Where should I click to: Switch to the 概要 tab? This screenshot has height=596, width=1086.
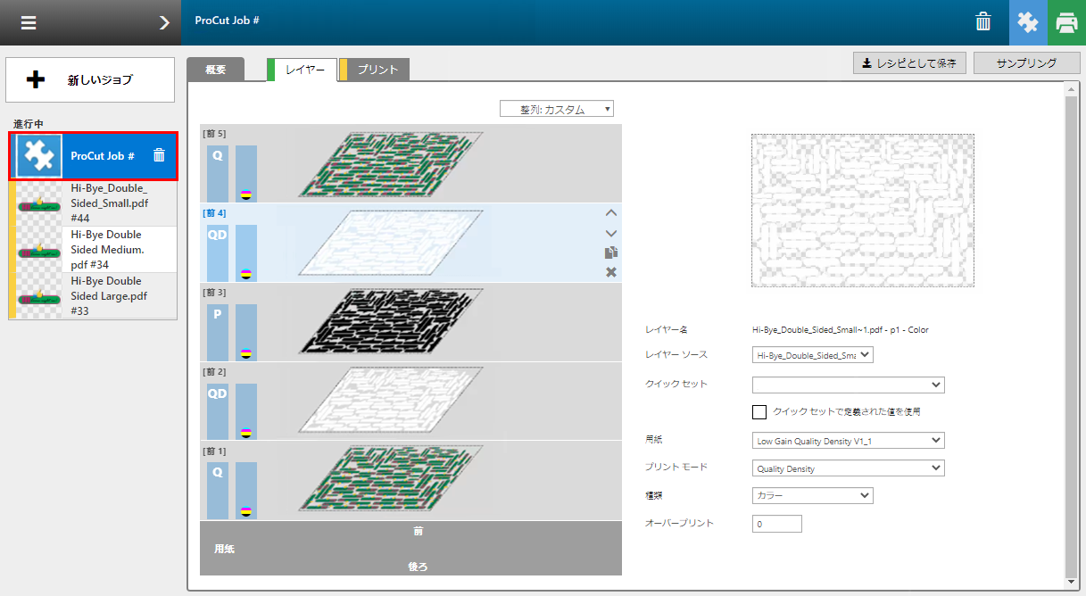pyautogui.click(x=215, y=70)
